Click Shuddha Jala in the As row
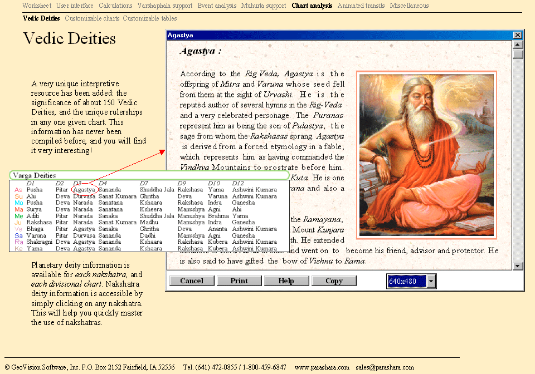This screenshot has height=374, width=535. [157, 190]
